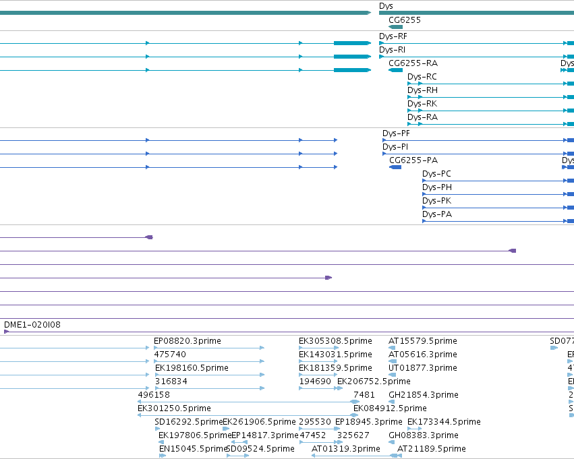The image size is (574, 459).
Task: Select EST feature 316834
Action: coord(171,382)
